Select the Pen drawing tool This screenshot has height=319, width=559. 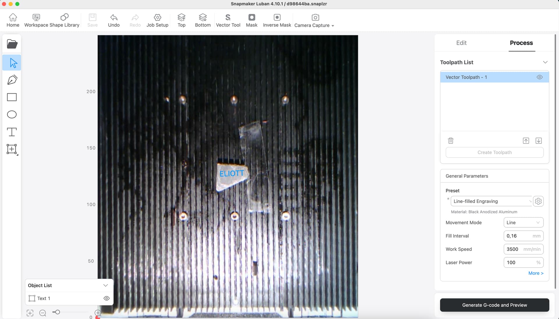click(x=12, y=80)
